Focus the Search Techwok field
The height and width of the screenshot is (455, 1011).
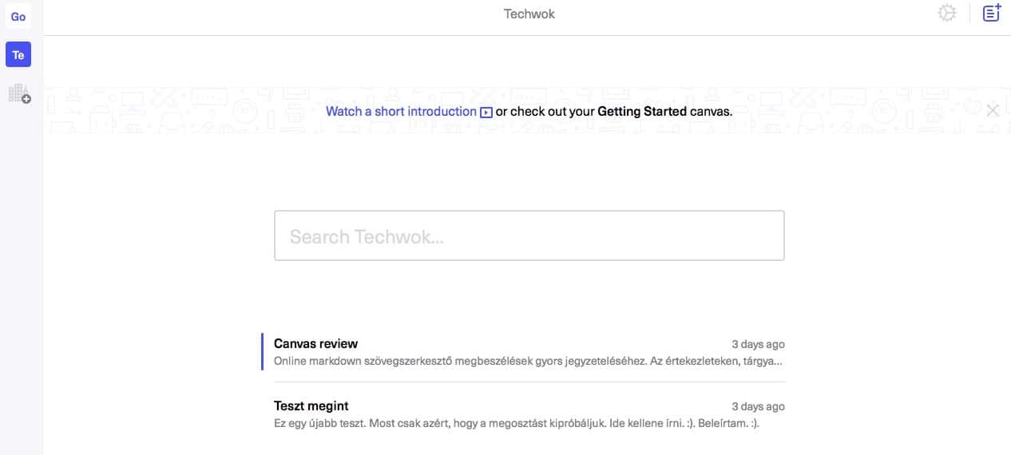pos(529,235)
